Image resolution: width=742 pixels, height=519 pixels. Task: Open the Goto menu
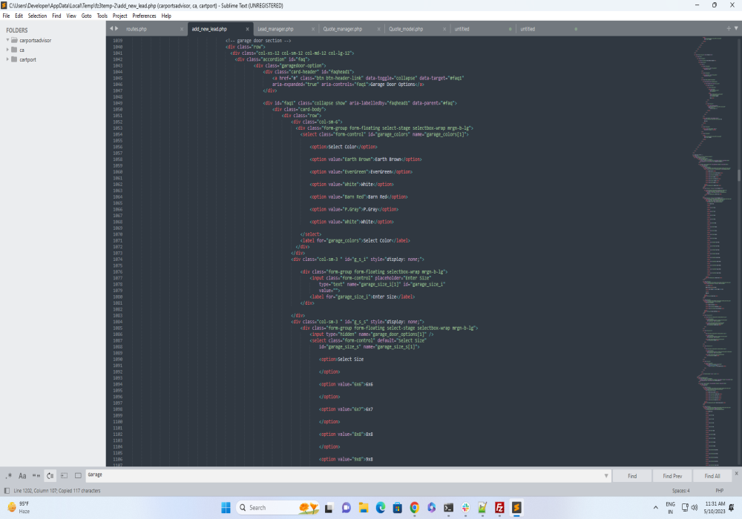tap(87, 16)
